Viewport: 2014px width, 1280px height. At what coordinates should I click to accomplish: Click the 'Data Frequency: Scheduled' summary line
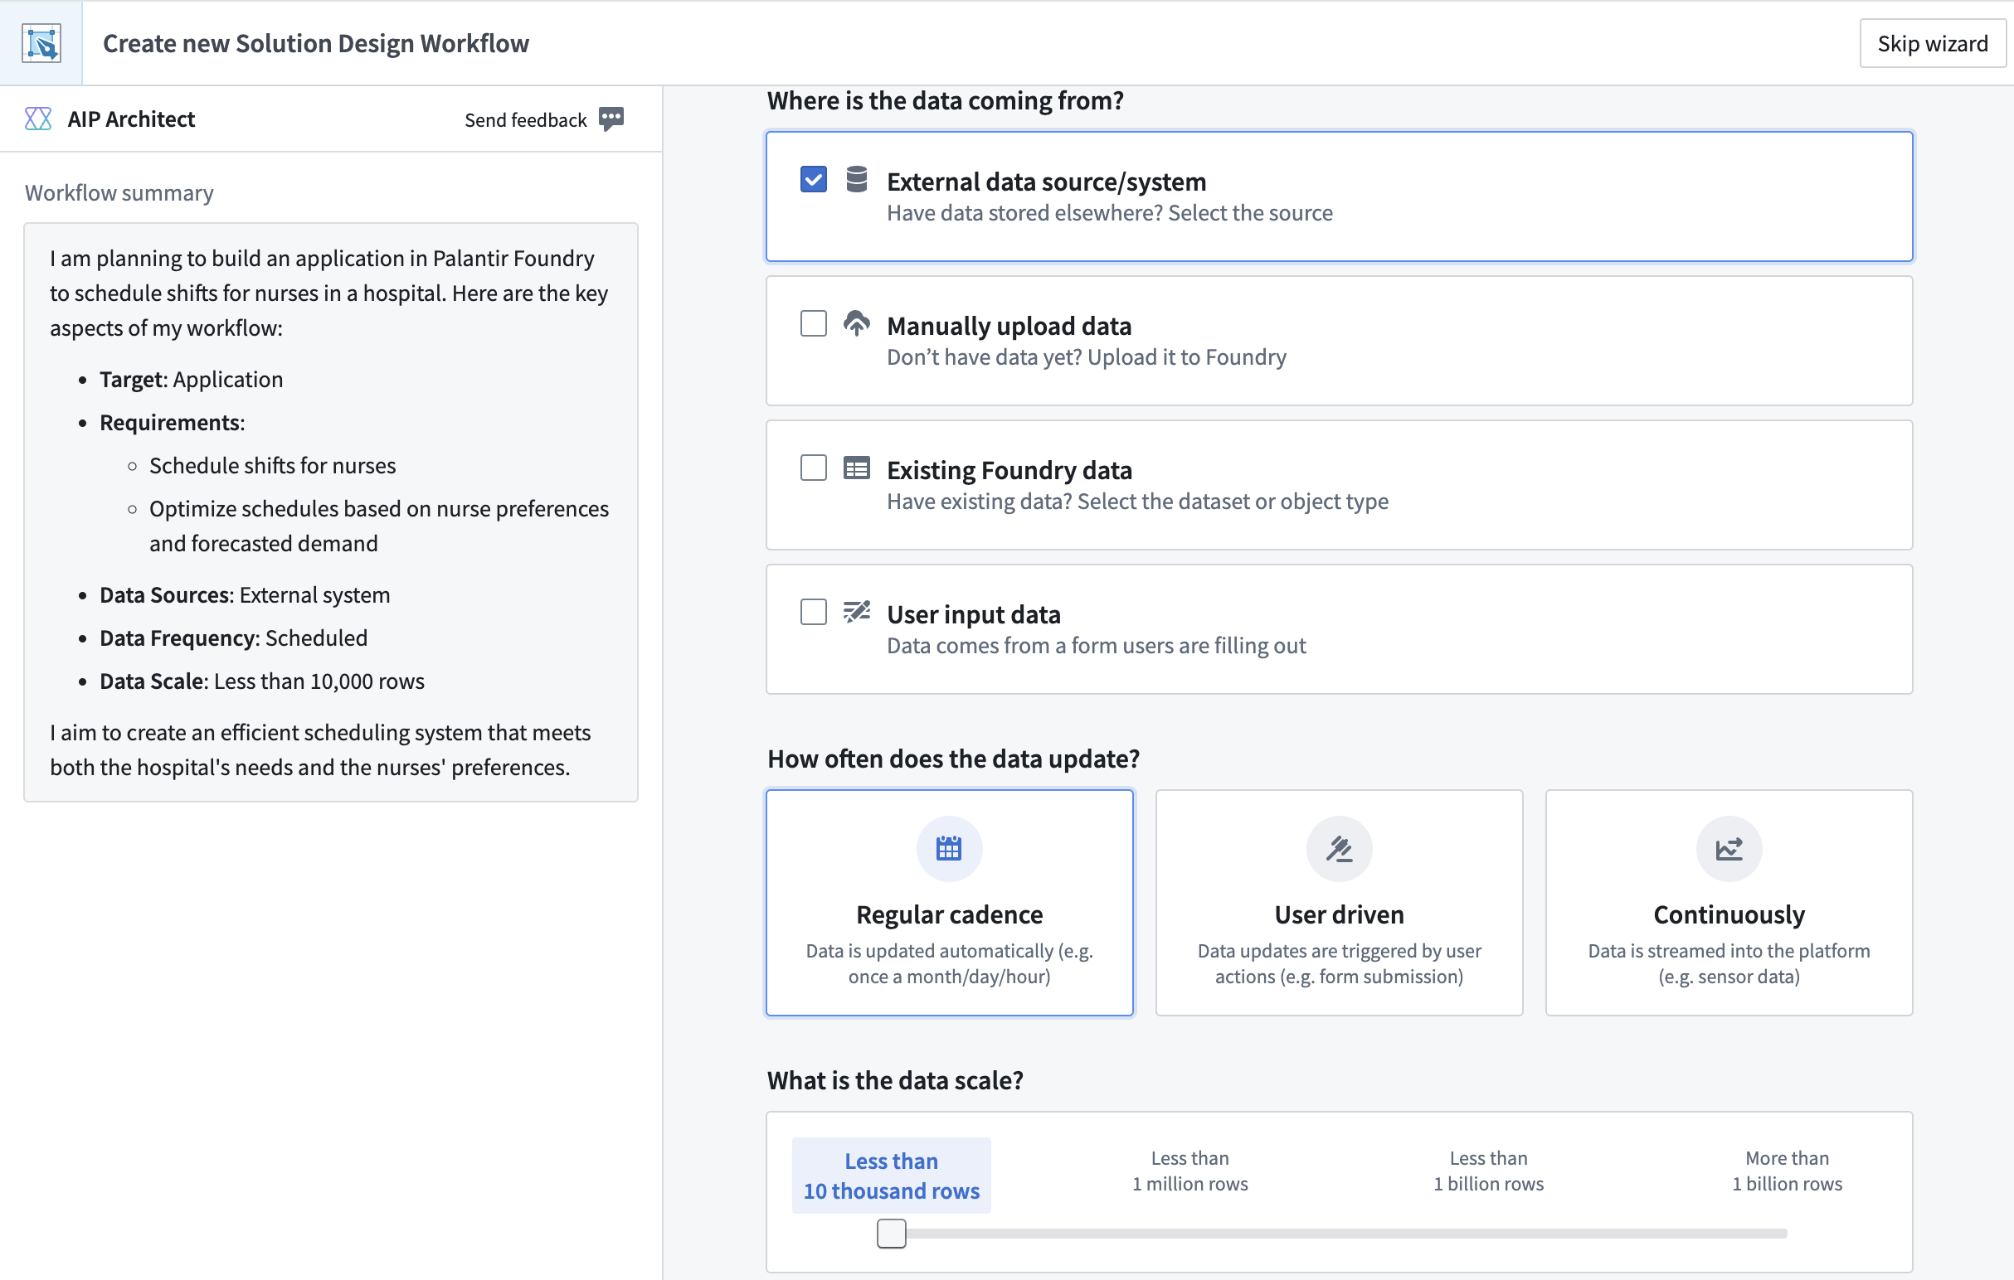pyautogui.click(x=233, y=638)
